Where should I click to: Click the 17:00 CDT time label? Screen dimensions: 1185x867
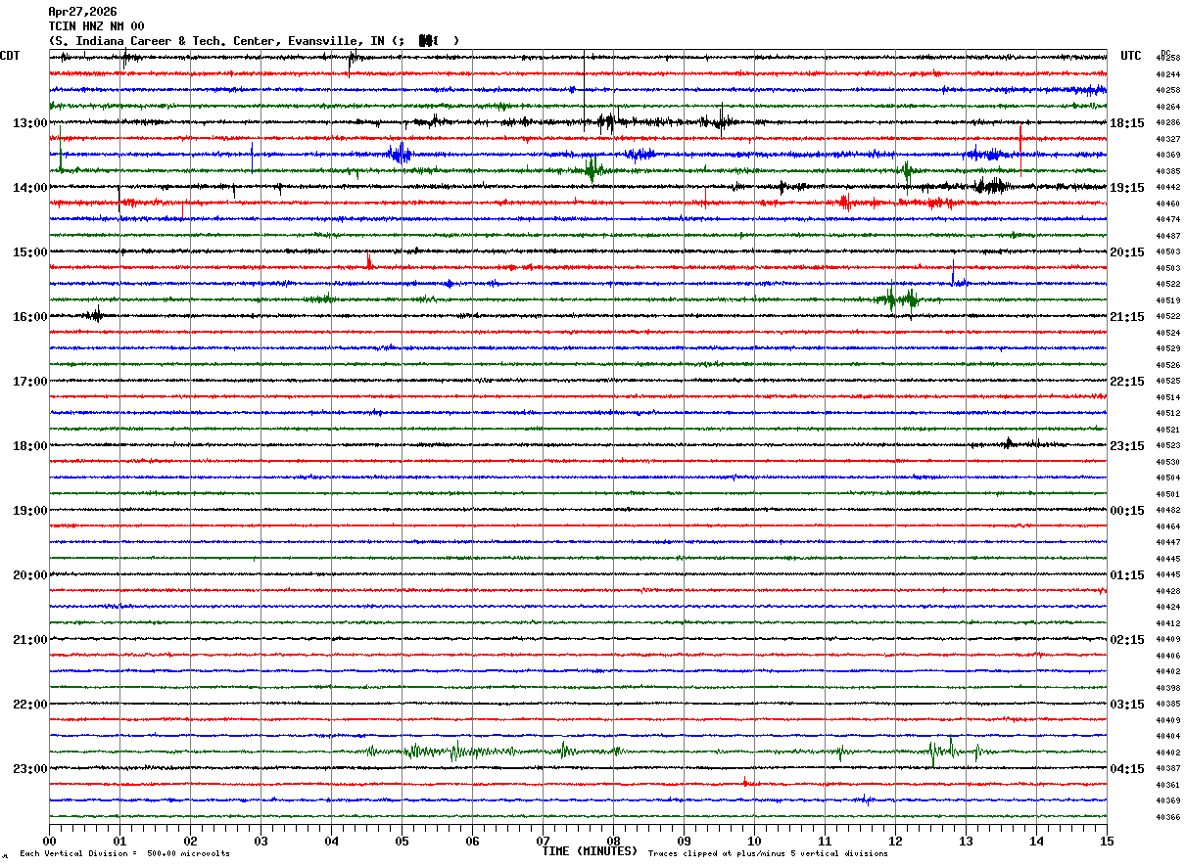pyautogui.click(x=30, y=382)
